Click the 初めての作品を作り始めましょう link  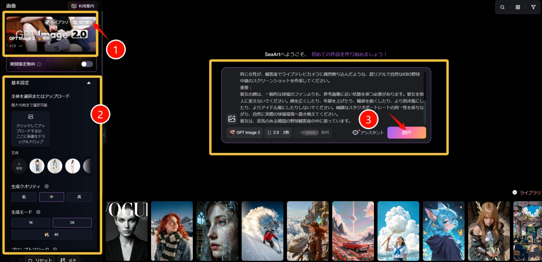349,55
